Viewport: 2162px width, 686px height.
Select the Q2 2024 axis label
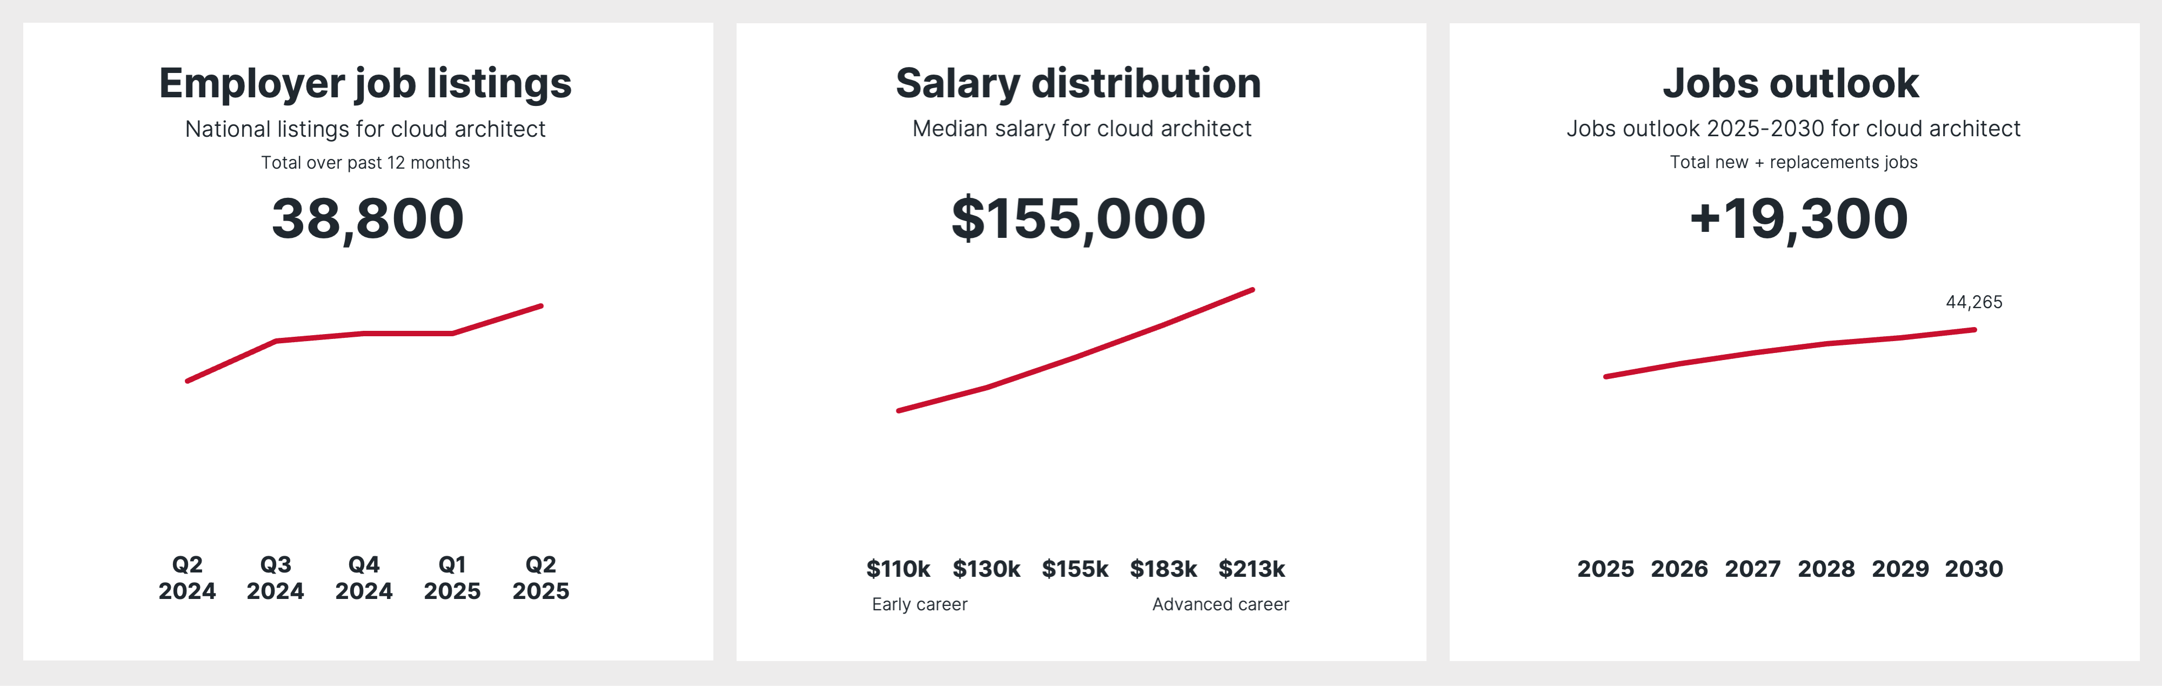tap(187, 578)
